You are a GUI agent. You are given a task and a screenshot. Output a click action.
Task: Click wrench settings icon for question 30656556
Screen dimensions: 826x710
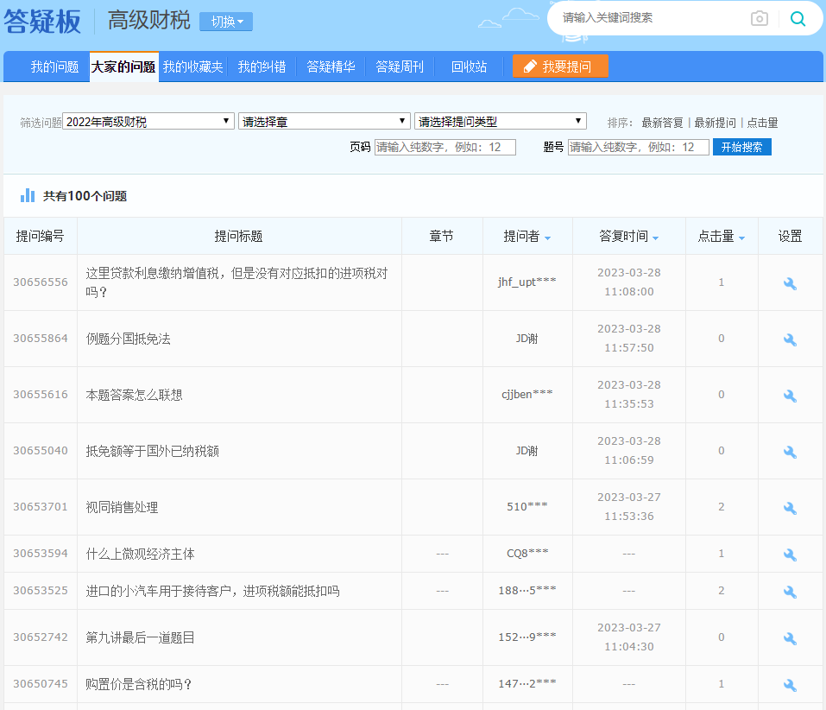coord(790,283)
